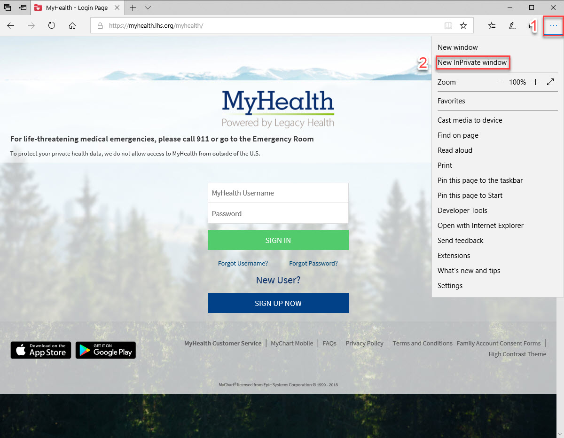Choose Find on page
Image resolution: width=564 pixels, height=438 pixels.
tap(458, 135)
